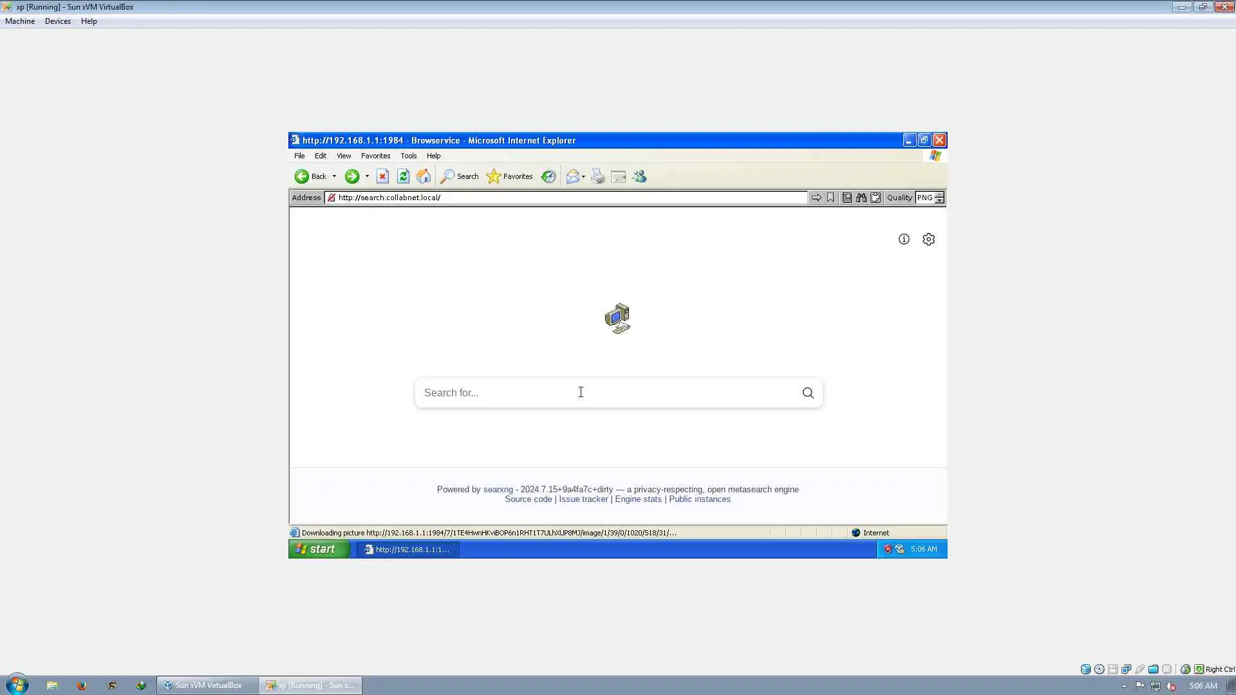1236x695 pixels.
Task: Step the Quality PNG spinner control
Action: [x=940, y=198]
